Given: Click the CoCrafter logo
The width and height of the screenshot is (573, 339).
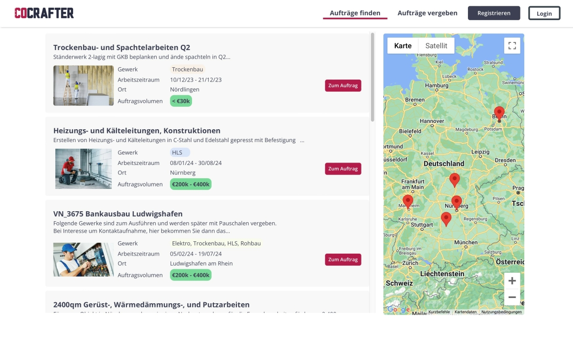Looking at the screenshot, I should click(x=44, y=13).
